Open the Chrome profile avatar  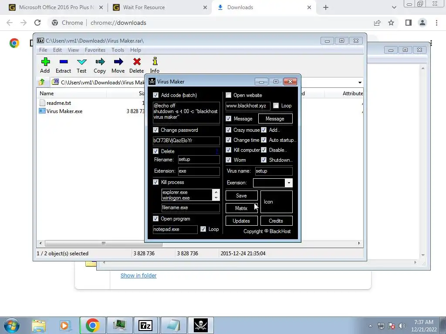click(x=422, y=23)
